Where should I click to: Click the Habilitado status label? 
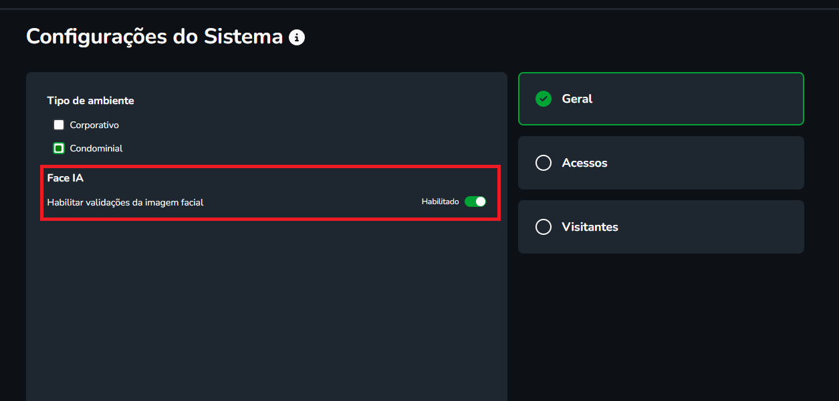440,202
